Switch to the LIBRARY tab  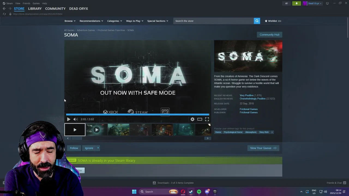pyautogui.click(x=35, y=9)
